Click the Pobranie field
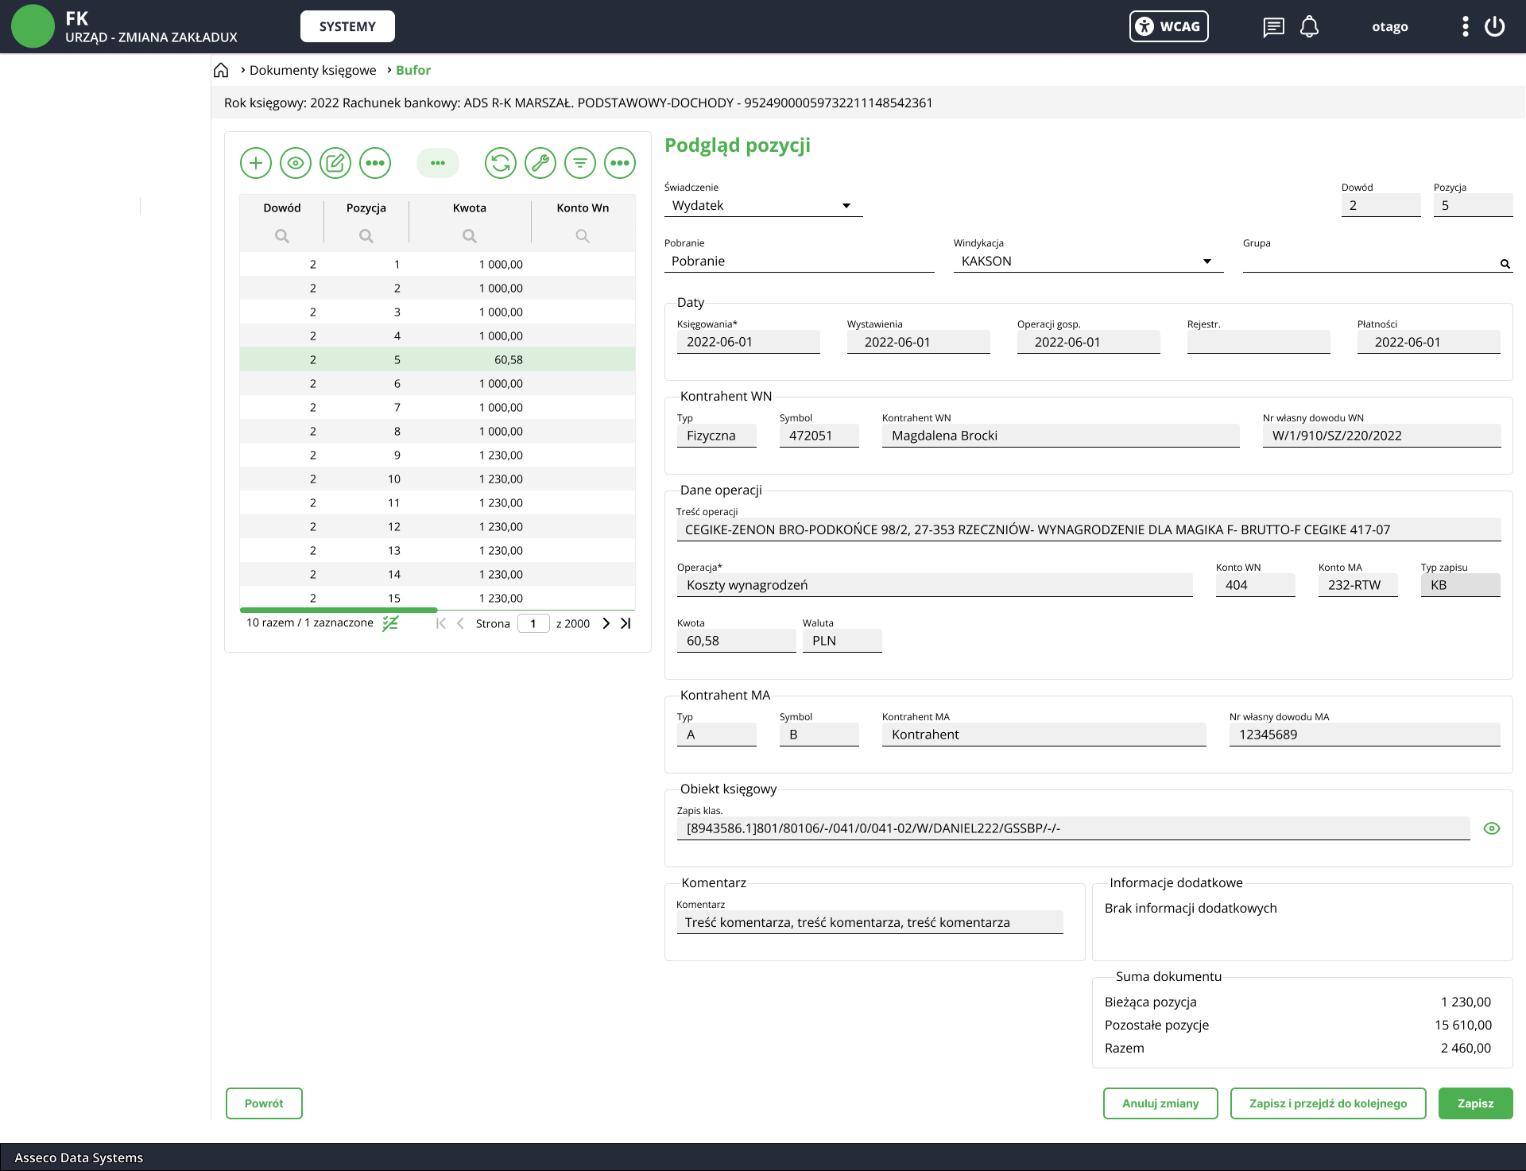1526x1171 pixels. click(799, 261)
